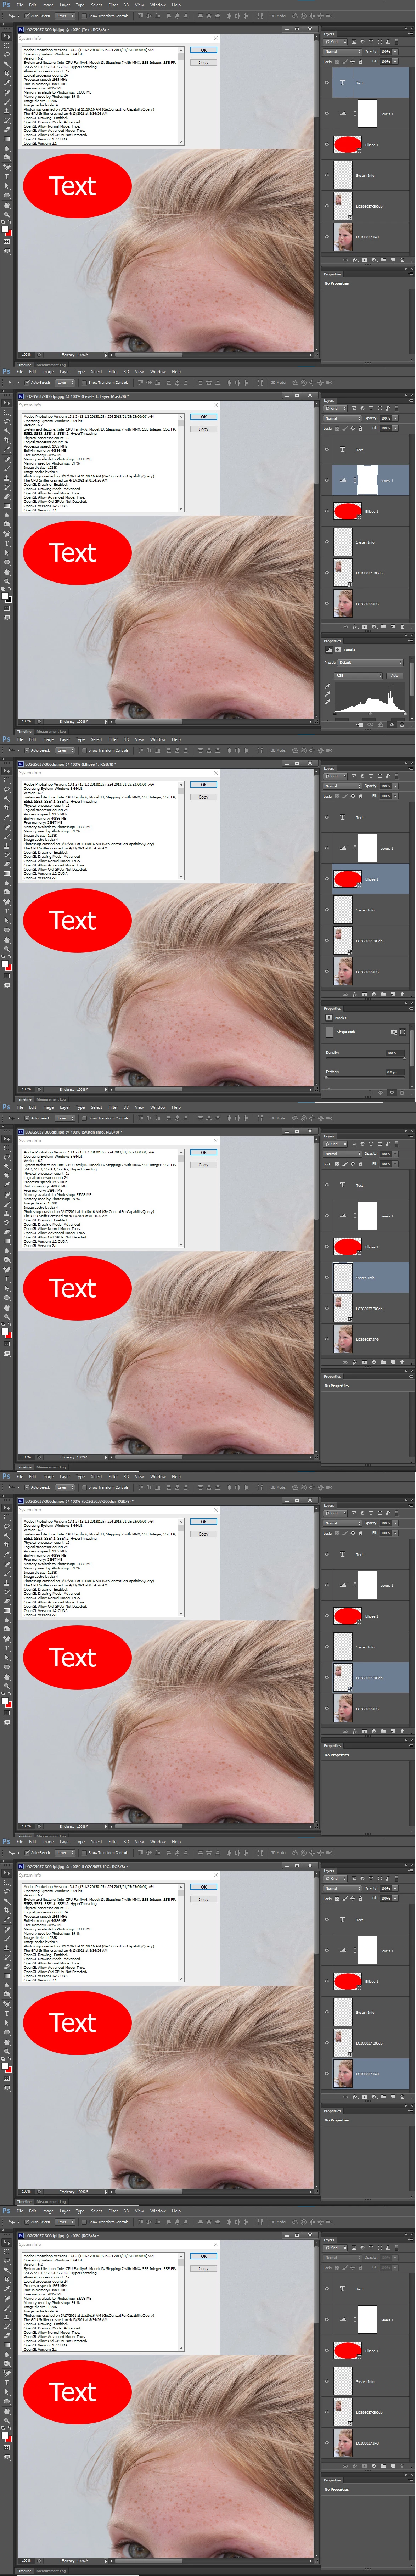Click create new layer icon, 'Text, RGB/8' window
The height and width of the screenshot is (2576, 416).
pyautogui.click(x=393, y=260)
